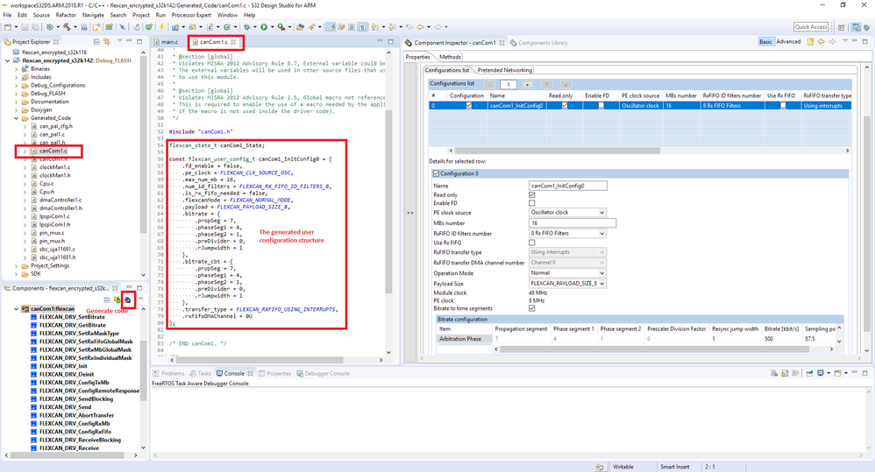
Task: Click the yellow back navigation arrow in the main toolbar
Action: coord(420,27)
